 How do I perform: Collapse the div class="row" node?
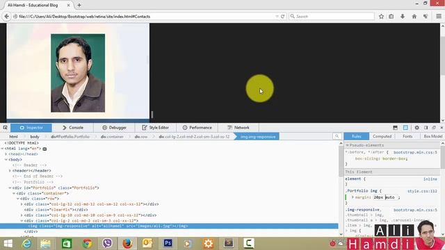click(18, 199)
